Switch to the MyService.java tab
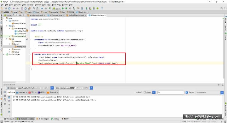This screenshot has height=123, width=227. 55,15
